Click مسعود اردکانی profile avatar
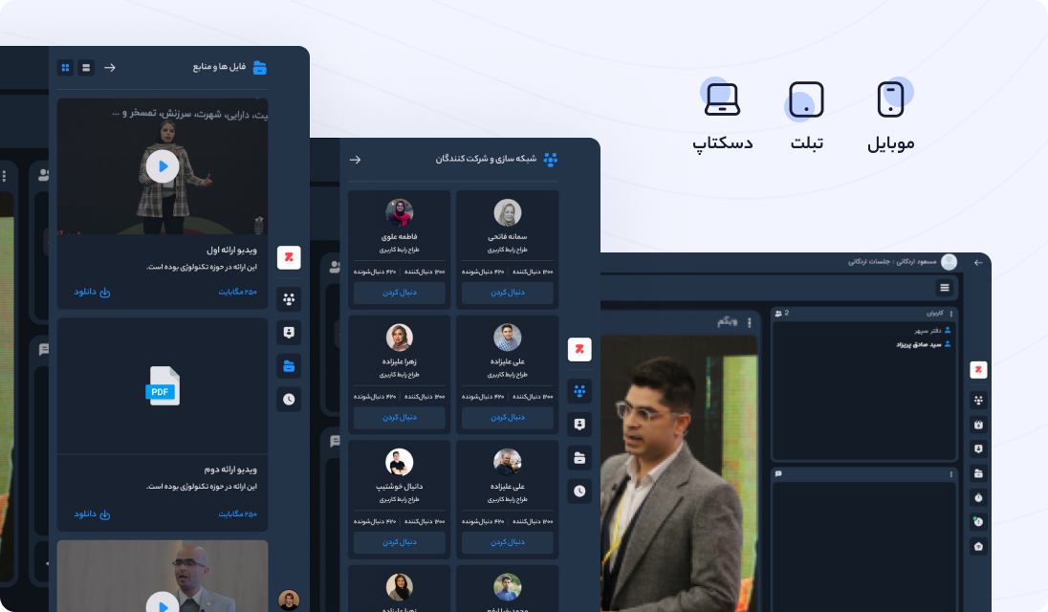 click(950, 262)
